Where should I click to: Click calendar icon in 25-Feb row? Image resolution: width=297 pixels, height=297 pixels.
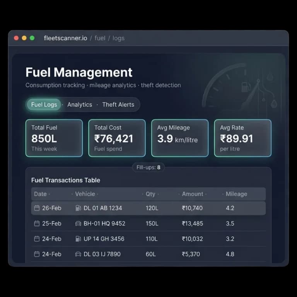37,223
